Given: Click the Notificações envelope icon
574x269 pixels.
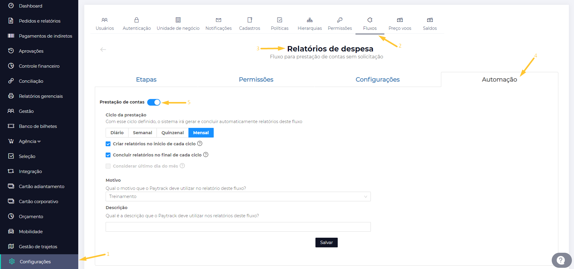Looking at the screenshot, I should (219, 20).
